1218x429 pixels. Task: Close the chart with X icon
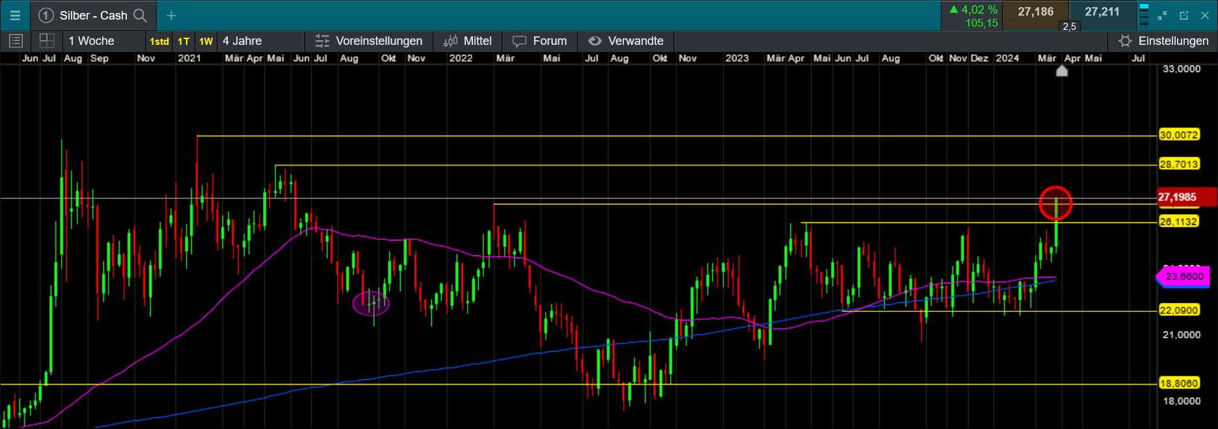pos(1205,16)
